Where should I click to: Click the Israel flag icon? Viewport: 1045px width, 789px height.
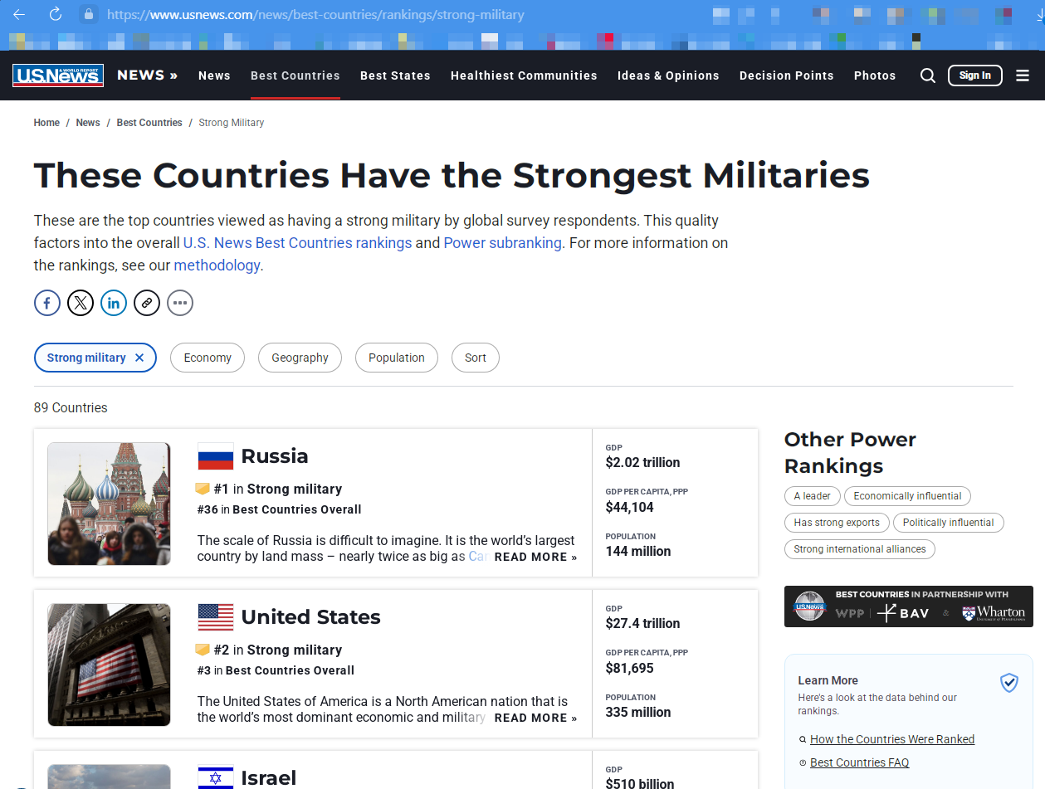pos(216,777)
